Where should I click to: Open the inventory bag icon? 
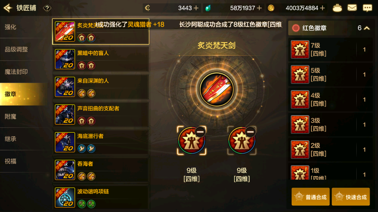pyautogui.click(x=337, y=8)
